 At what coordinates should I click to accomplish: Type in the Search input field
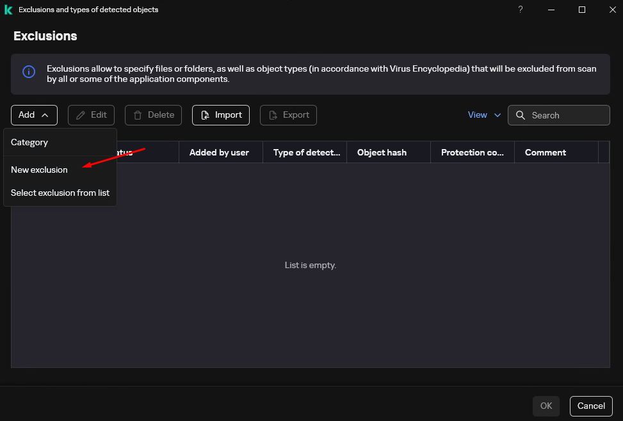(x=567, y=115)
